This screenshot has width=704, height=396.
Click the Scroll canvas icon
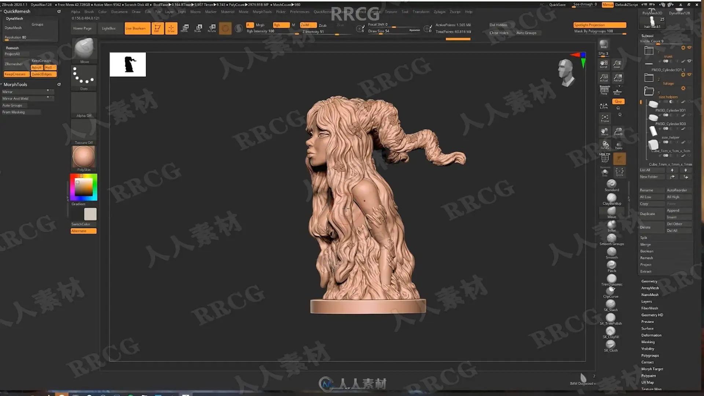point(604,65)
